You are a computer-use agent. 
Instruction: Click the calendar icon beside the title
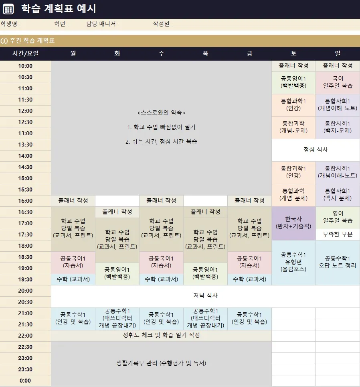(x=8, y=9)
